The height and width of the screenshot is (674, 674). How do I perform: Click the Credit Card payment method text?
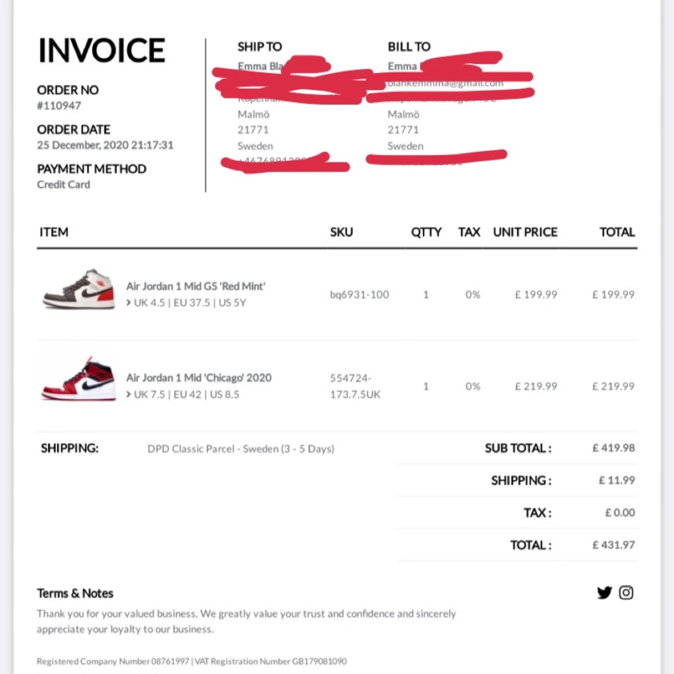pyautogui.click(x=64, y=185)
